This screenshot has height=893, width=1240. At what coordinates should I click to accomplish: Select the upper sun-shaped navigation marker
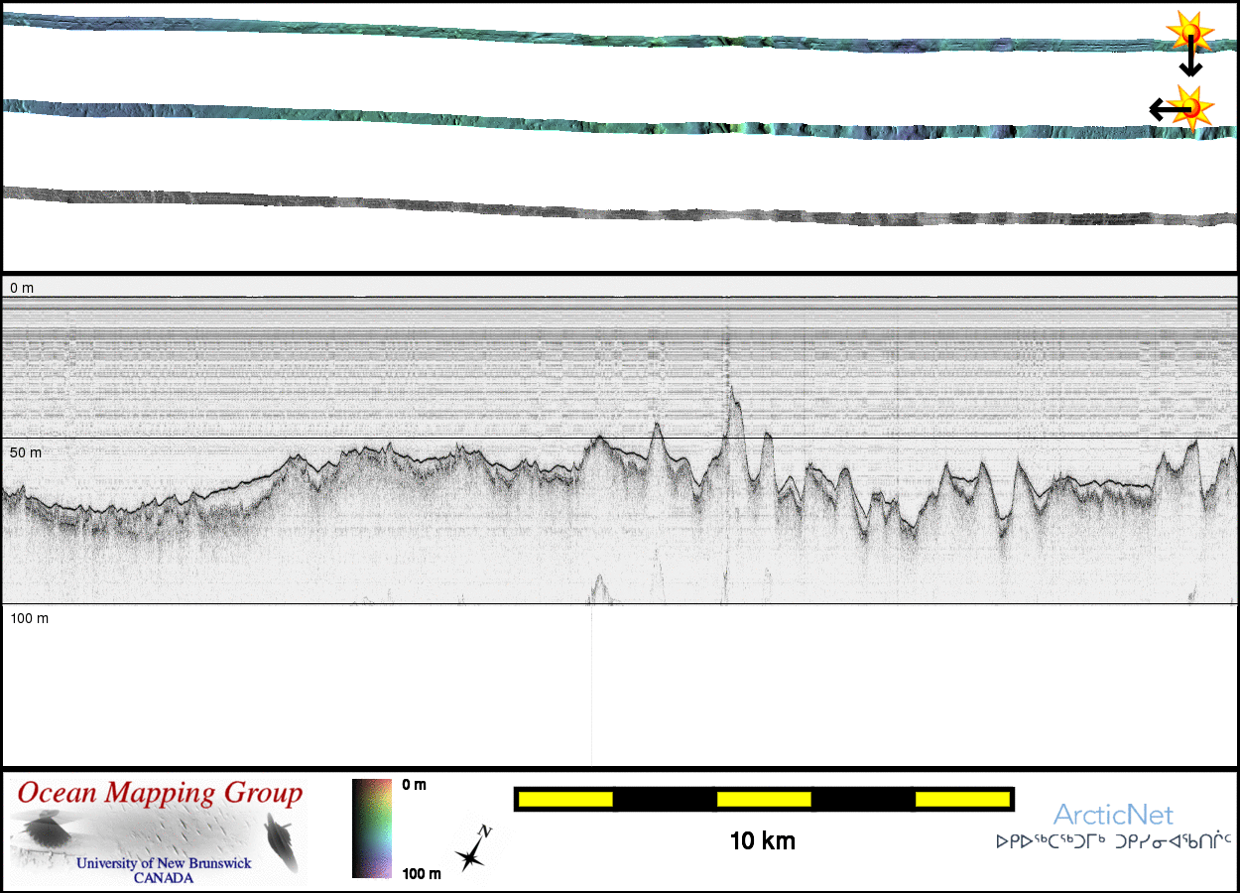click(x=1189, y=33)
